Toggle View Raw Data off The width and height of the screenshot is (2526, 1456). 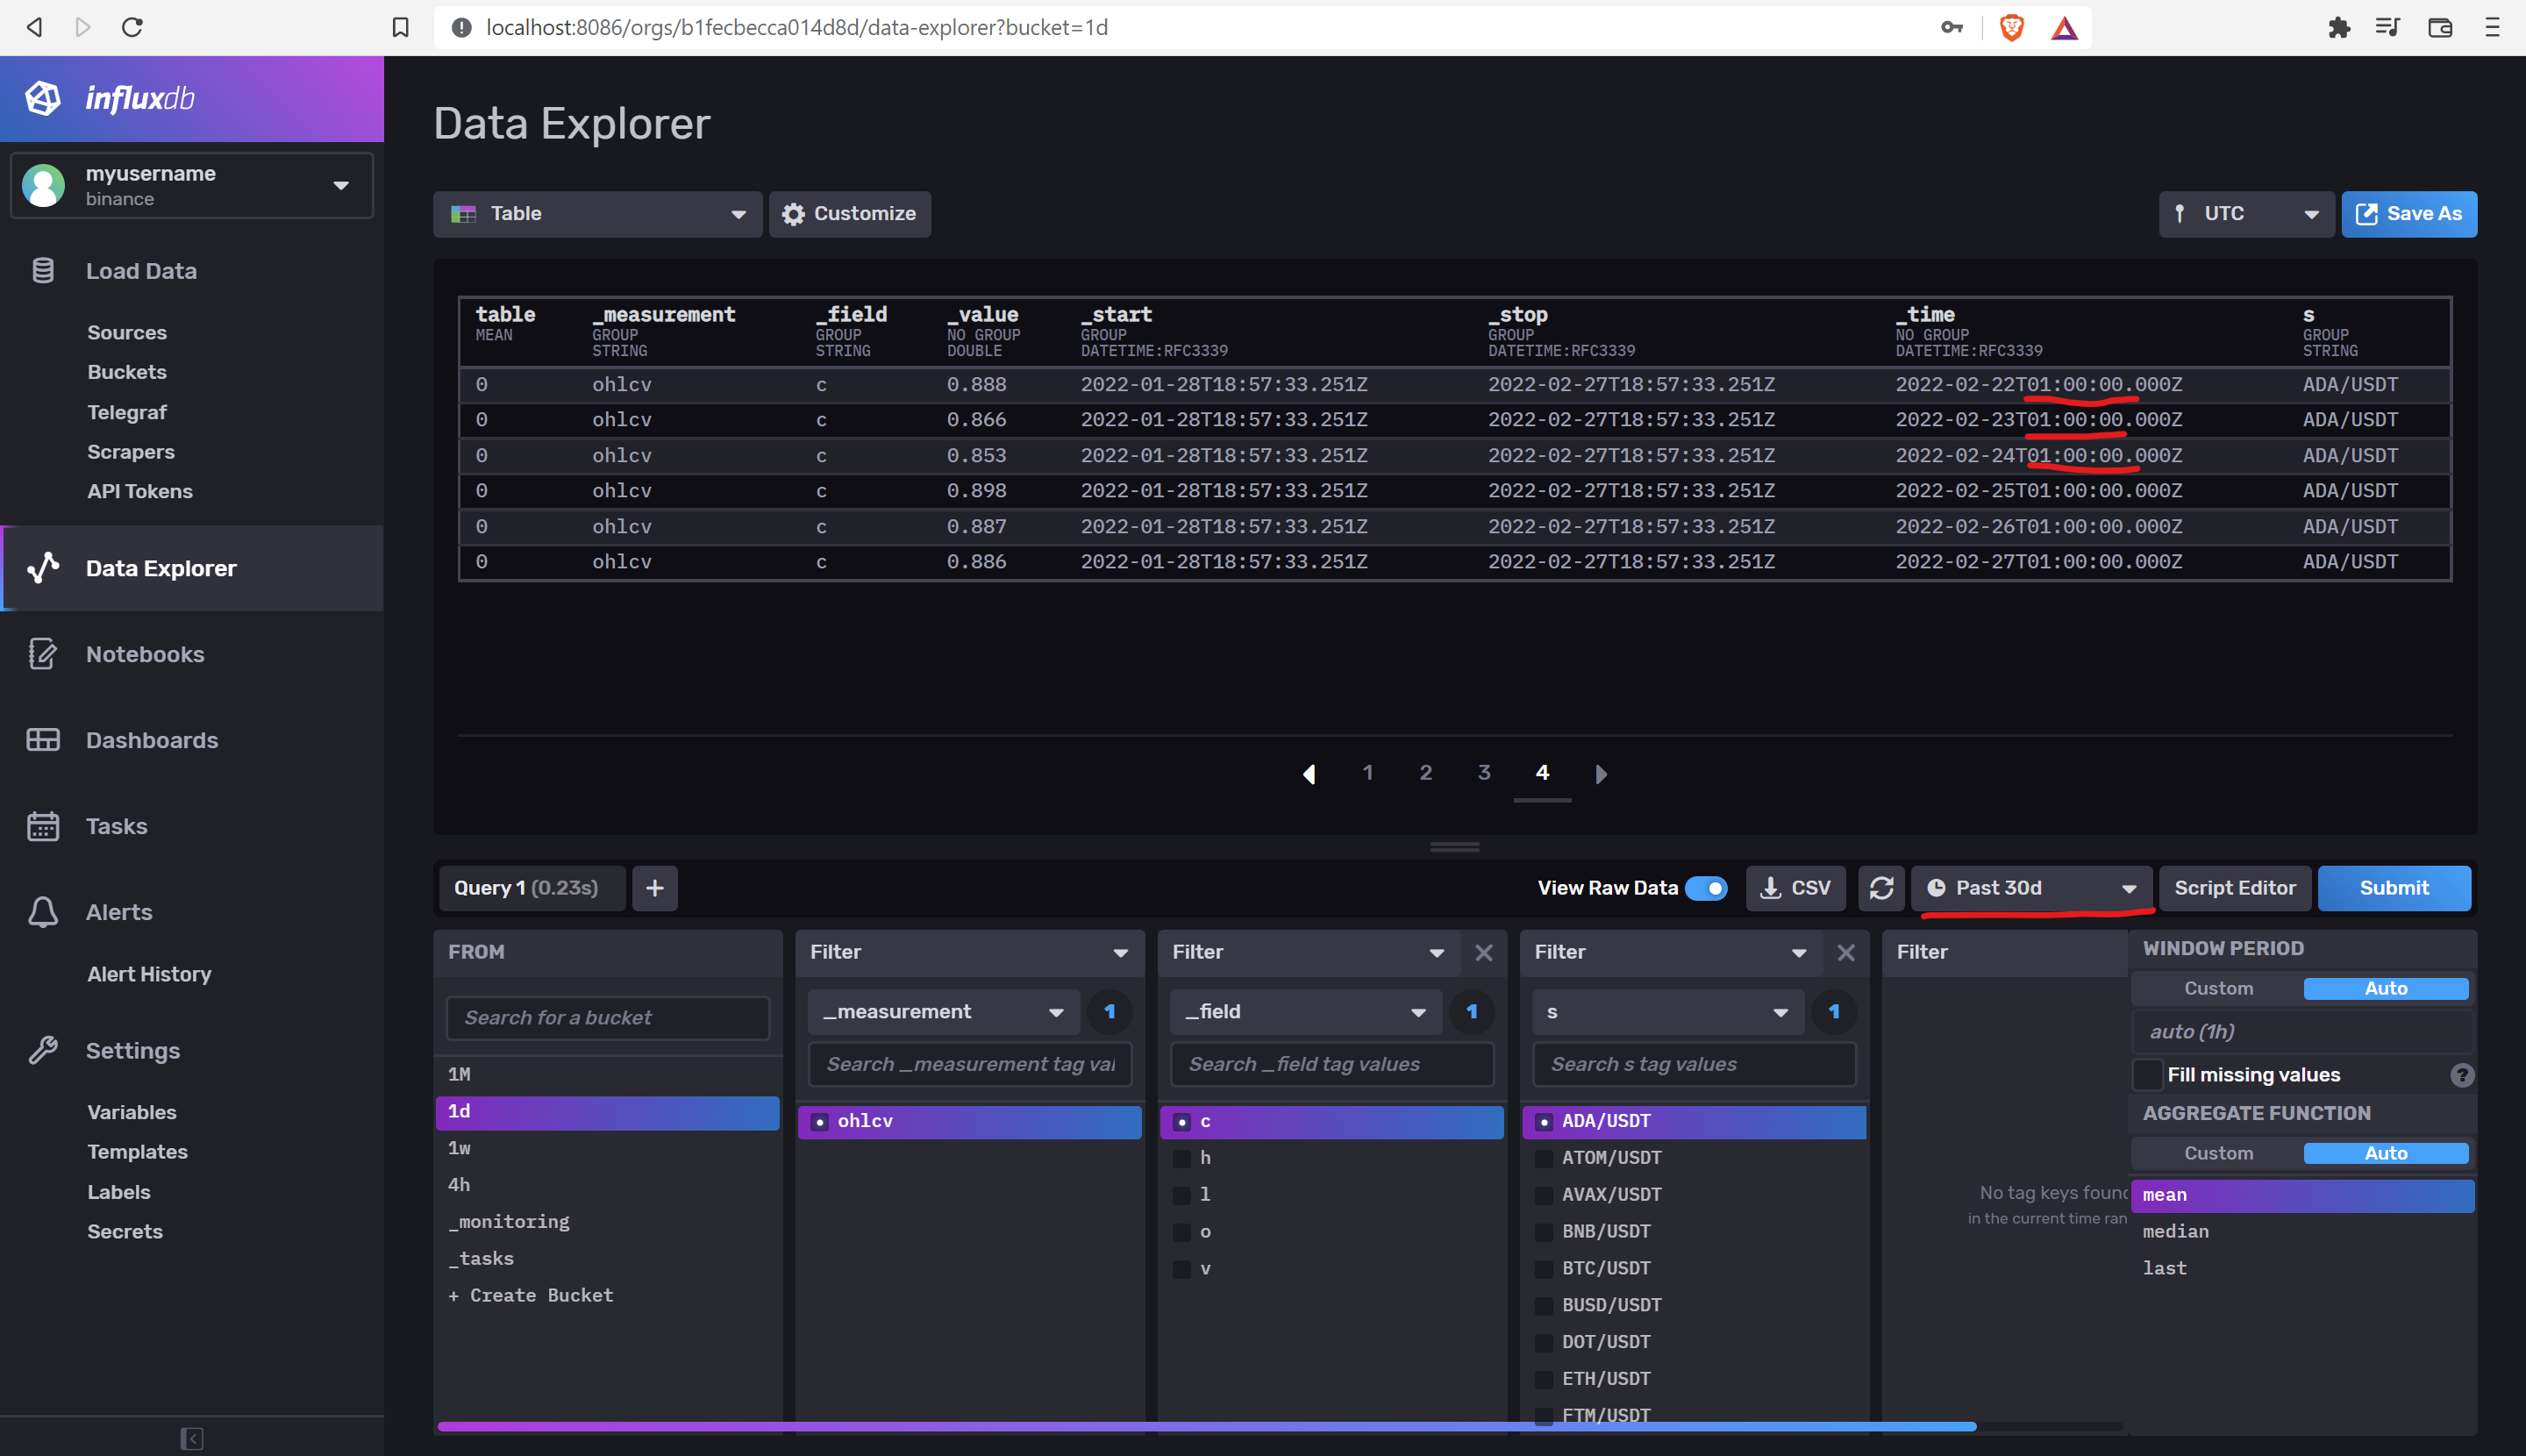coord(1708,888)
